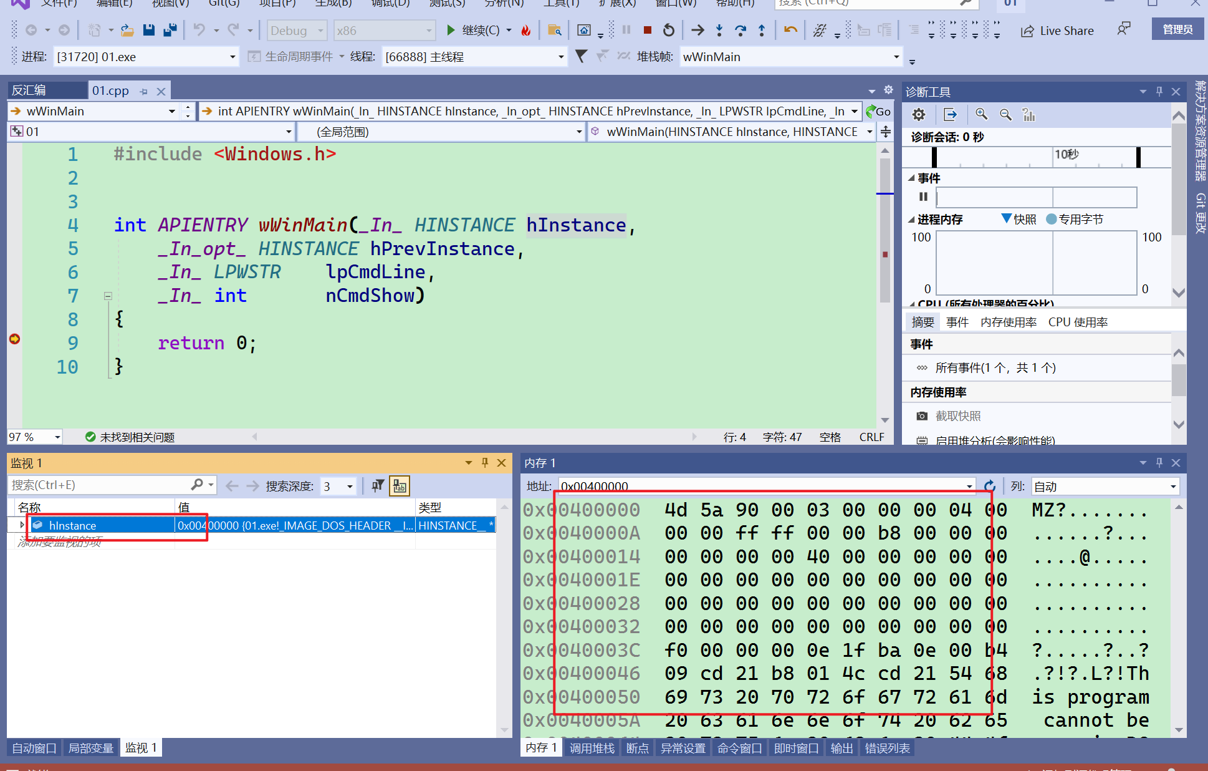Open the 进程 process dropdown
Viewport: 1208px width, 771px height.
tap(232, 57)
